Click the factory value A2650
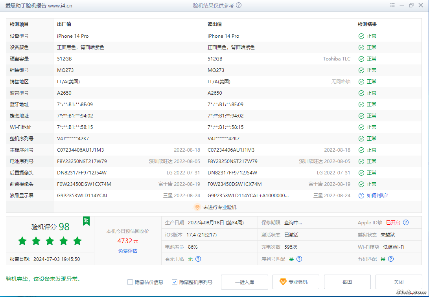429x297 pixels. click(64, 93)
